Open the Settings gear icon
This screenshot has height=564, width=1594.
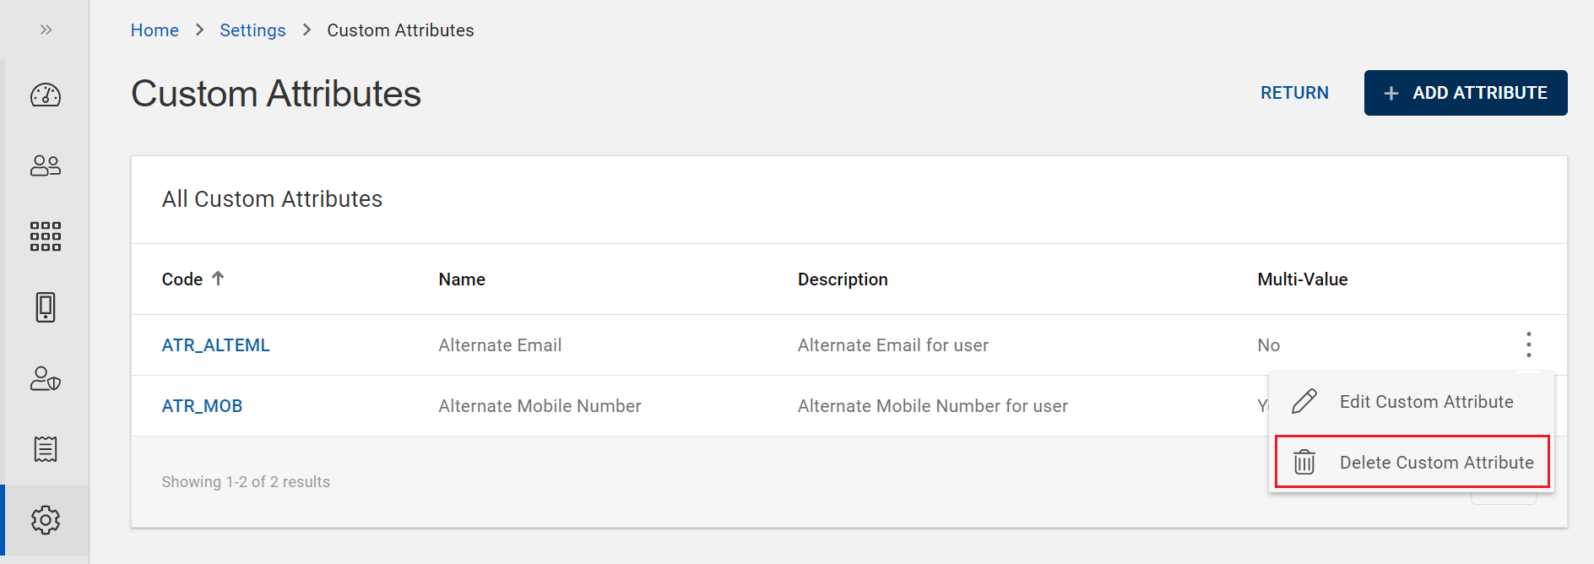tap(46, 520)
